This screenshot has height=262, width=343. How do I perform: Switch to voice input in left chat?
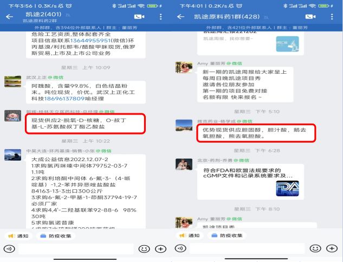point(9,249)
